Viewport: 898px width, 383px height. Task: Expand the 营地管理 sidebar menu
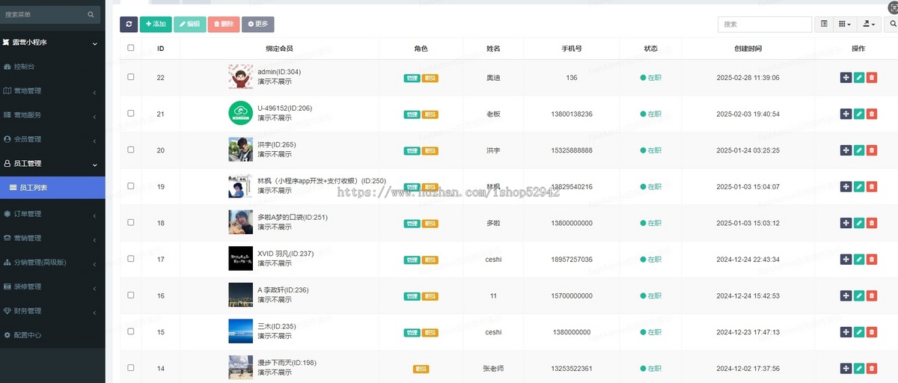click(52, 91)
